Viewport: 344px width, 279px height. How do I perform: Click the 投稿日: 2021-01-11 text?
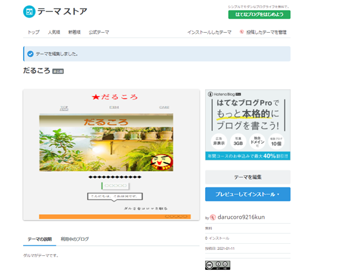point(220,249)
